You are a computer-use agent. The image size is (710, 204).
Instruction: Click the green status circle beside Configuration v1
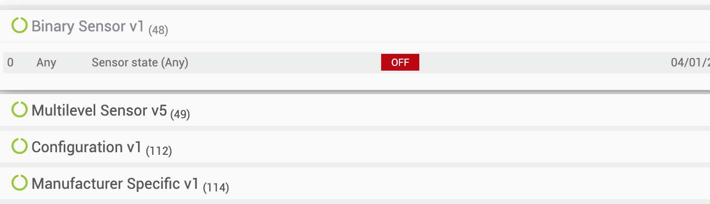click(x=19, y=146)
